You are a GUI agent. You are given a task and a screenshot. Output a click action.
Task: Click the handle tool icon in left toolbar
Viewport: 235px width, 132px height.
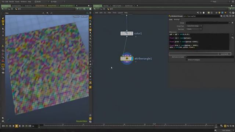click(x=3, y=46)
